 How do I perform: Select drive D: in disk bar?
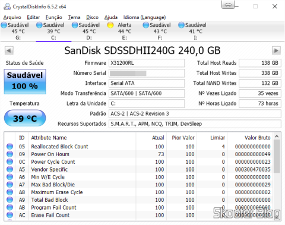(89, 31)
